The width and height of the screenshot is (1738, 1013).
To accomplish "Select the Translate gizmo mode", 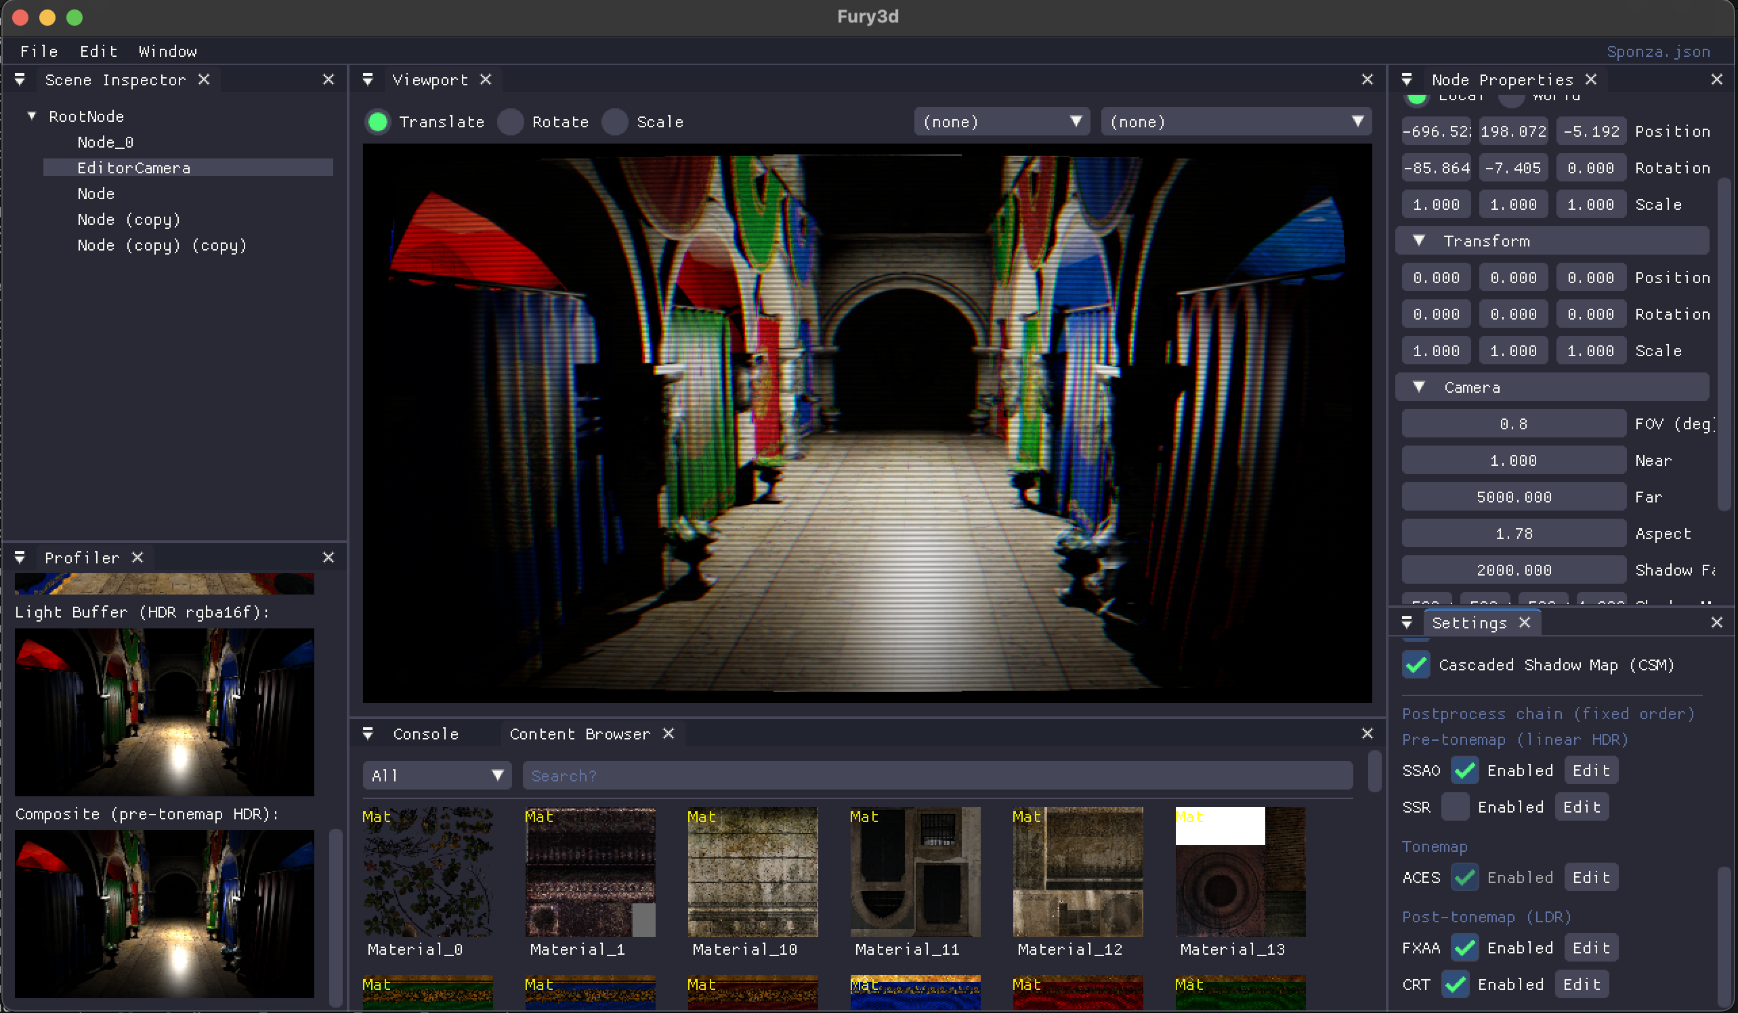I will pyautogui.click(x=378, y=123).
